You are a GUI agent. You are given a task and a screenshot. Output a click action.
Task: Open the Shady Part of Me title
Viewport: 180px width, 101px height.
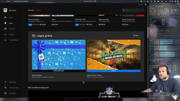click(x=80, y=20)
